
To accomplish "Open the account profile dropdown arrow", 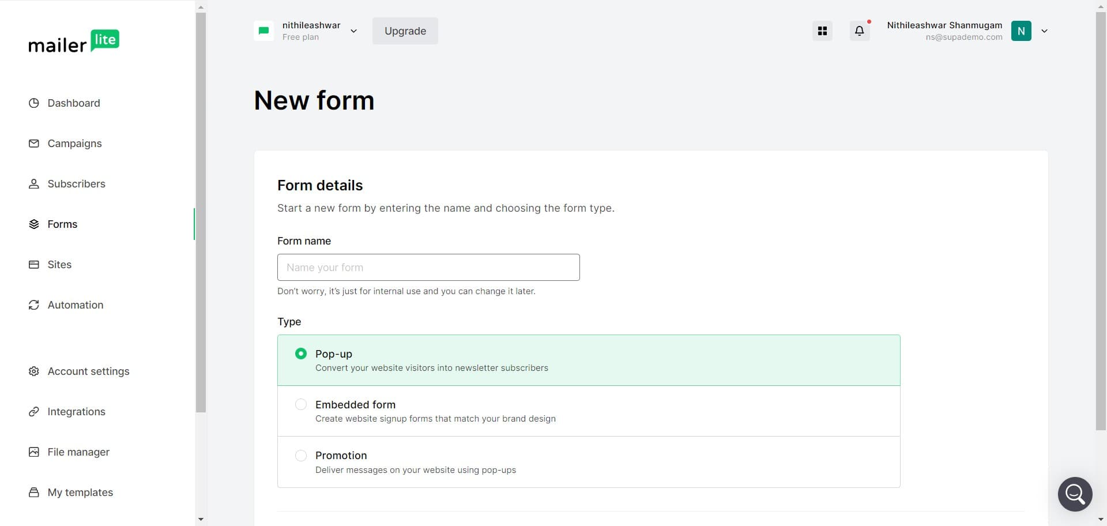I will tap(1044, 31).
